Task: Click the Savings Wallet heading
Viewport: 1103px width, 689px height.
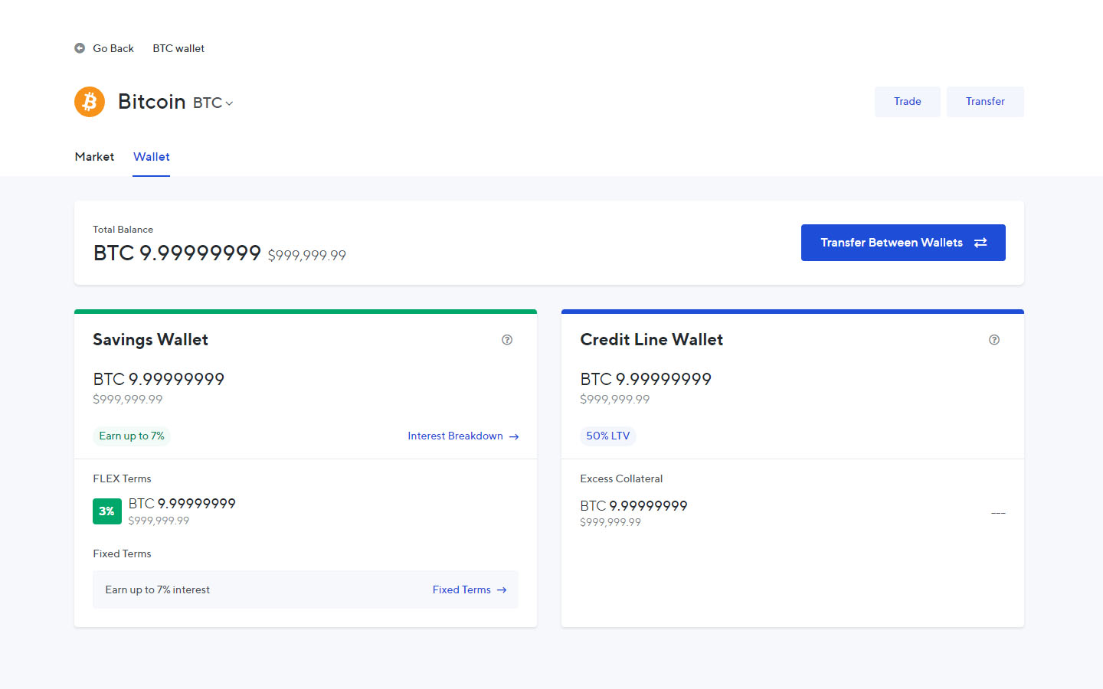Action: click(x=151, y=340)
